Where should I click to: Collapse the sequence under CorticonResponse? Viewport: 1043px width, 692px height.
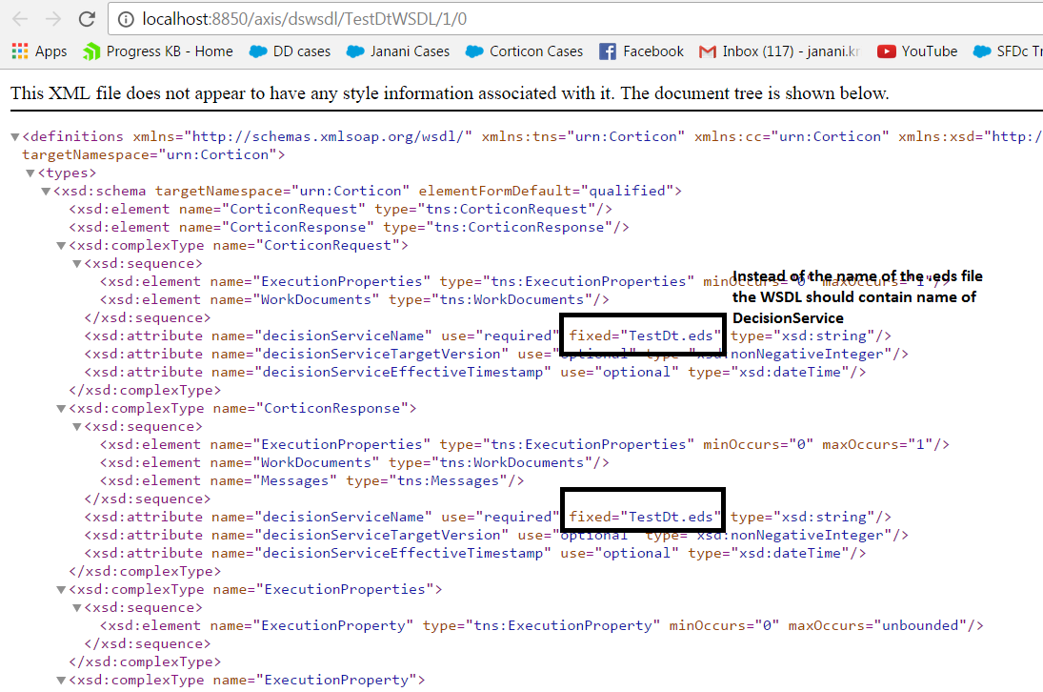(x=76, y=426)
